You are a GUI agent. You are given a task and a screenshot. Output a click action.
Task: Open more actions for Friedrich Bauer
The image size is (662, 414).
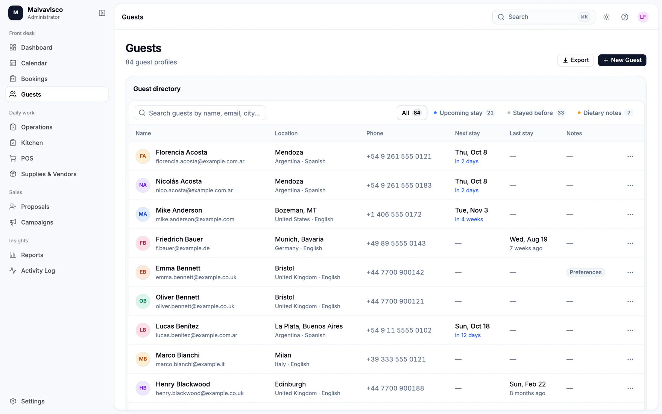click(x=630, y=244)
